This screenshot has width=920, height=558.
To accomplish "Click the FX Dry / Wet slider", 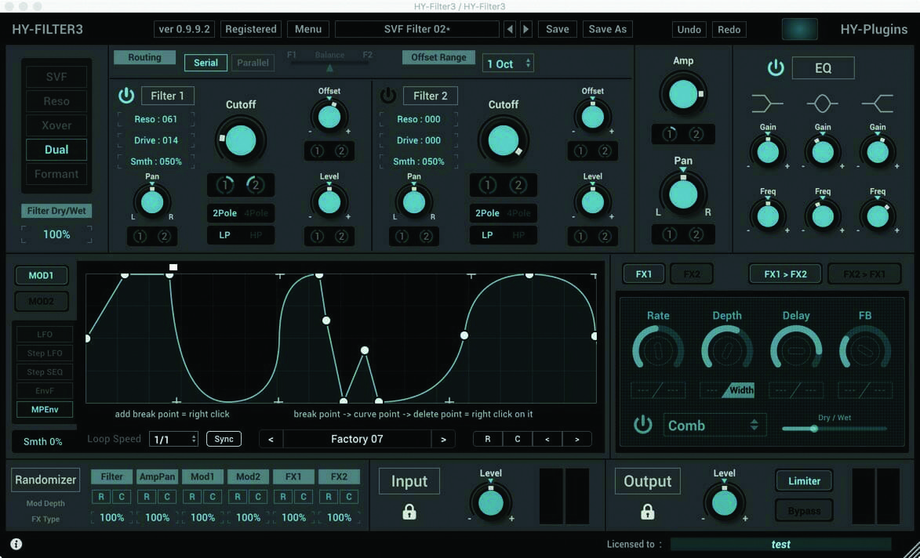I will pyautogui.click(x=835, y=429).
